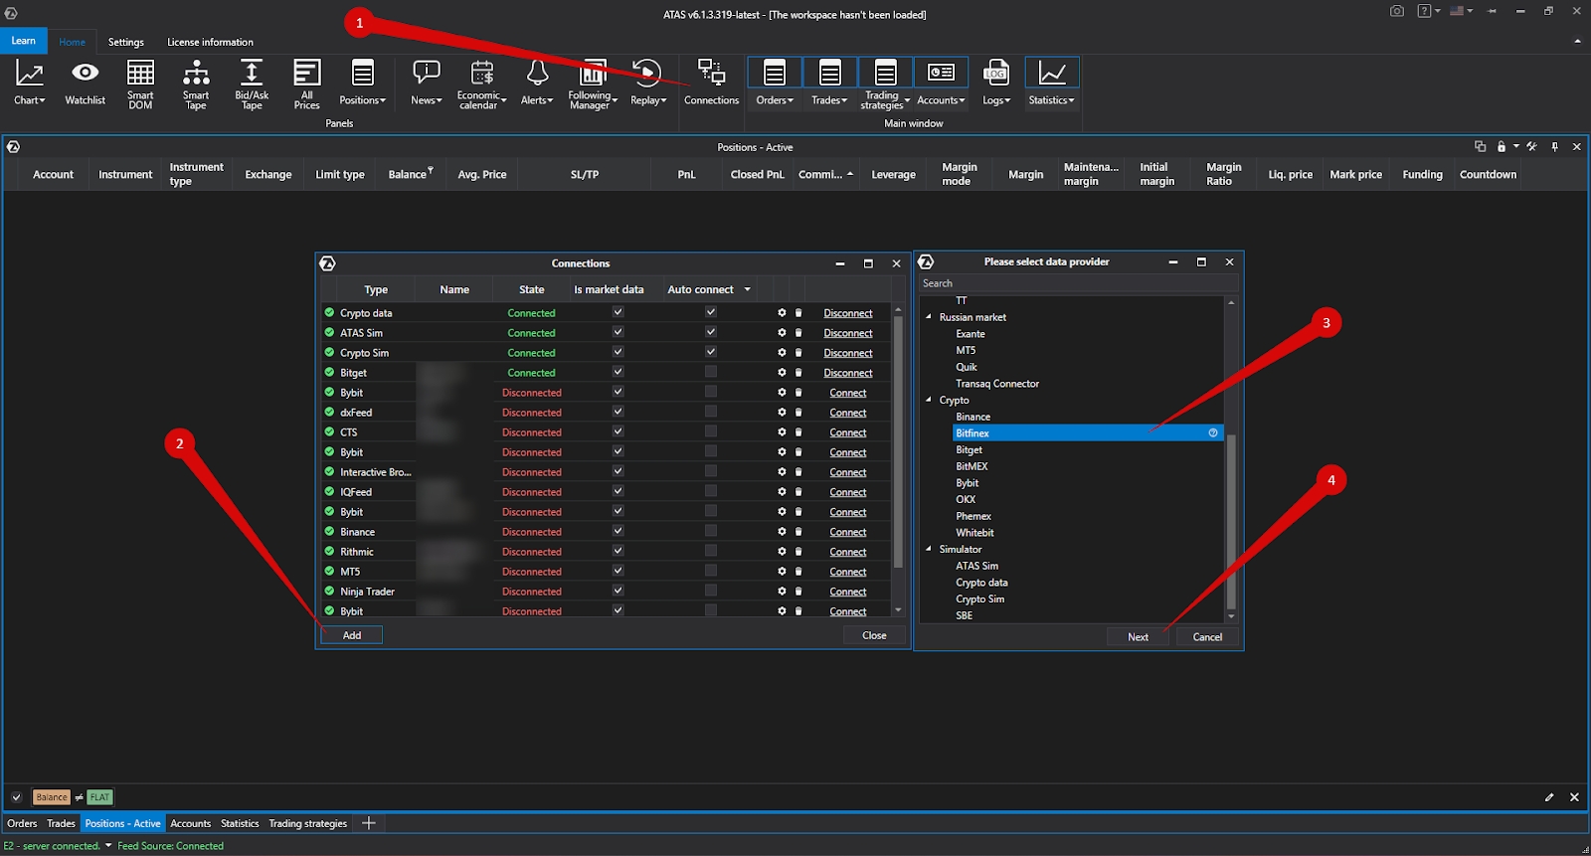This screenshot has width=1591, height=856.
Task: Toggle Is market data for Rithmic
Action: 618,551
